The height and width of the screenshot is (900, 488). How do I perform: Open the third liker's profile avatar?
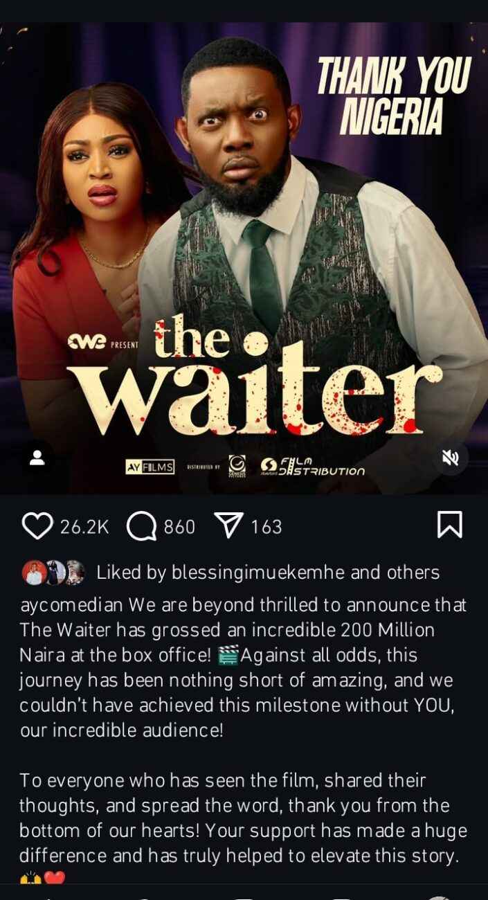point(74,573)
